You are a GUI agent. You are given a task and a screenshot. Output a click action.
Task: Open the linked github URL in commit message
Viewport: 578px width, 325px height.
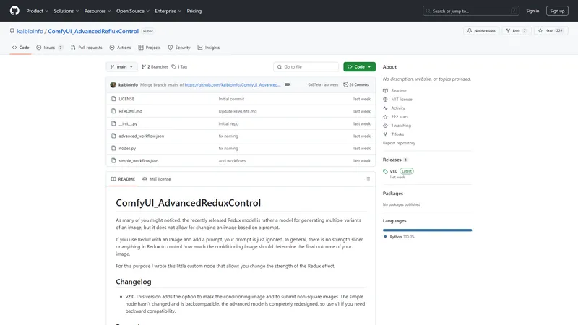(x=232, y=84)
